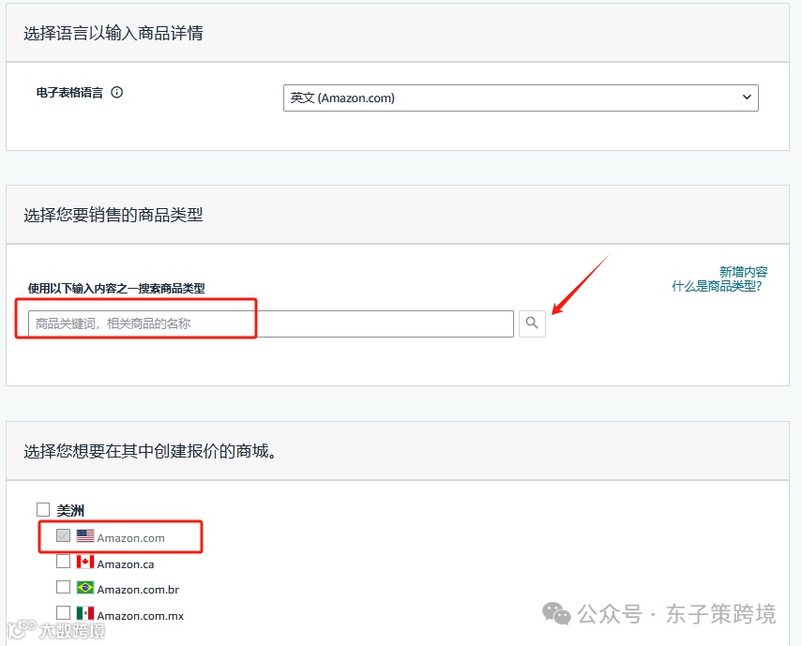The height and width of the screenshot is (646, 802).
Task: Tick the 美洲 region checkbox
Action: click(x=43, y=509)
